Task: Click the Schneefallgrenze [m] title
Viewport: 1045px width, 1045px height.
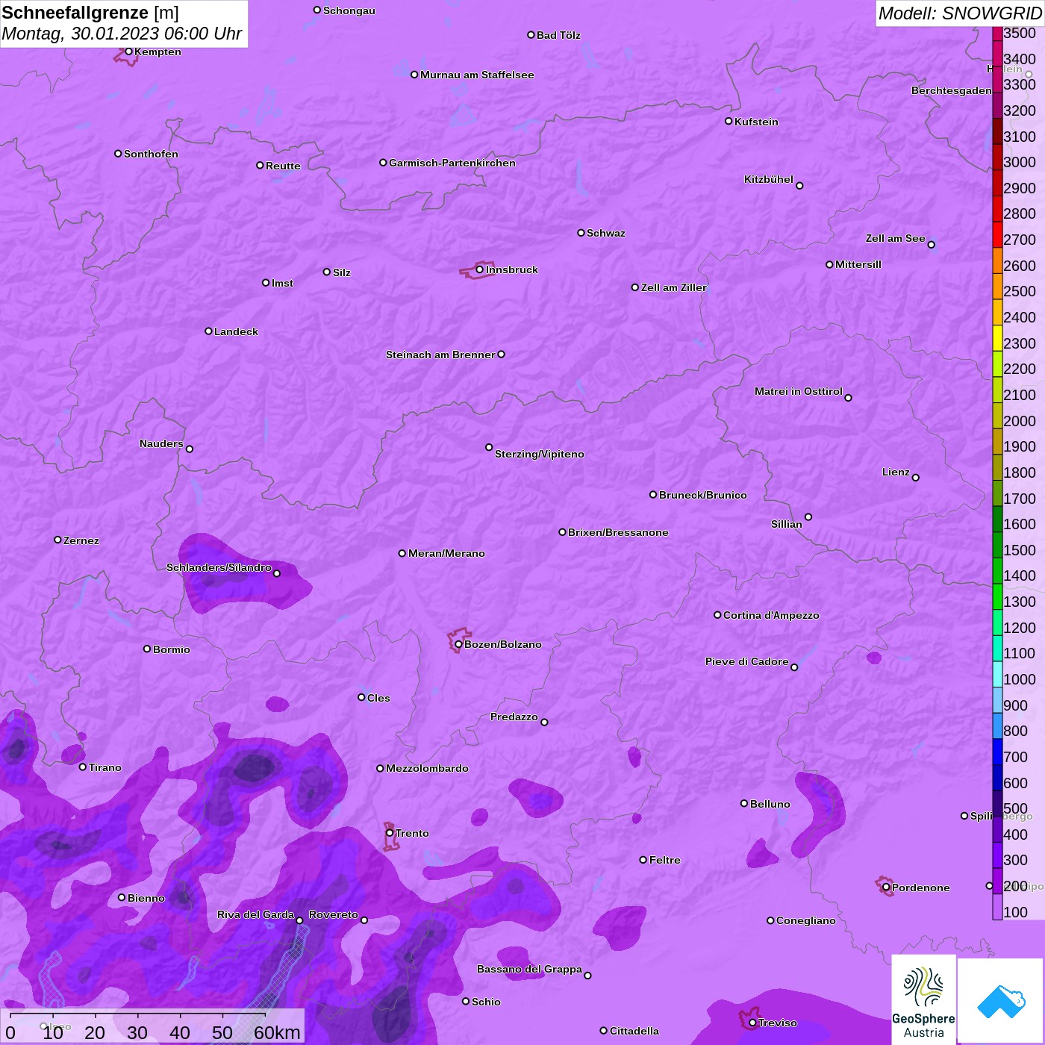Action: 90,13
